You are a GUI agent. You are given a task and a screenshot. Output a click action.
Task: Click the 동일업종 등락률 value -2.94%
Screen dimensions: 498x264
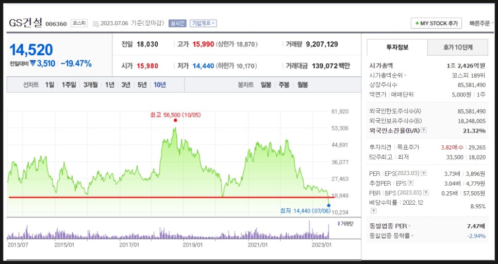(476, 236)
